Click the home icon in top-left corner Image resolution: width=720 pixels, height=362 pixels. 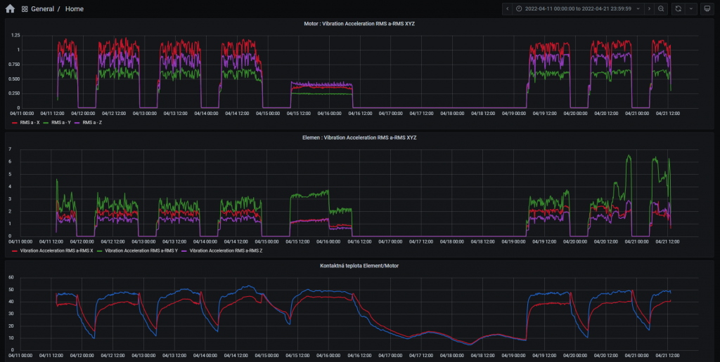pyautogui.click(x=10, y=9)
